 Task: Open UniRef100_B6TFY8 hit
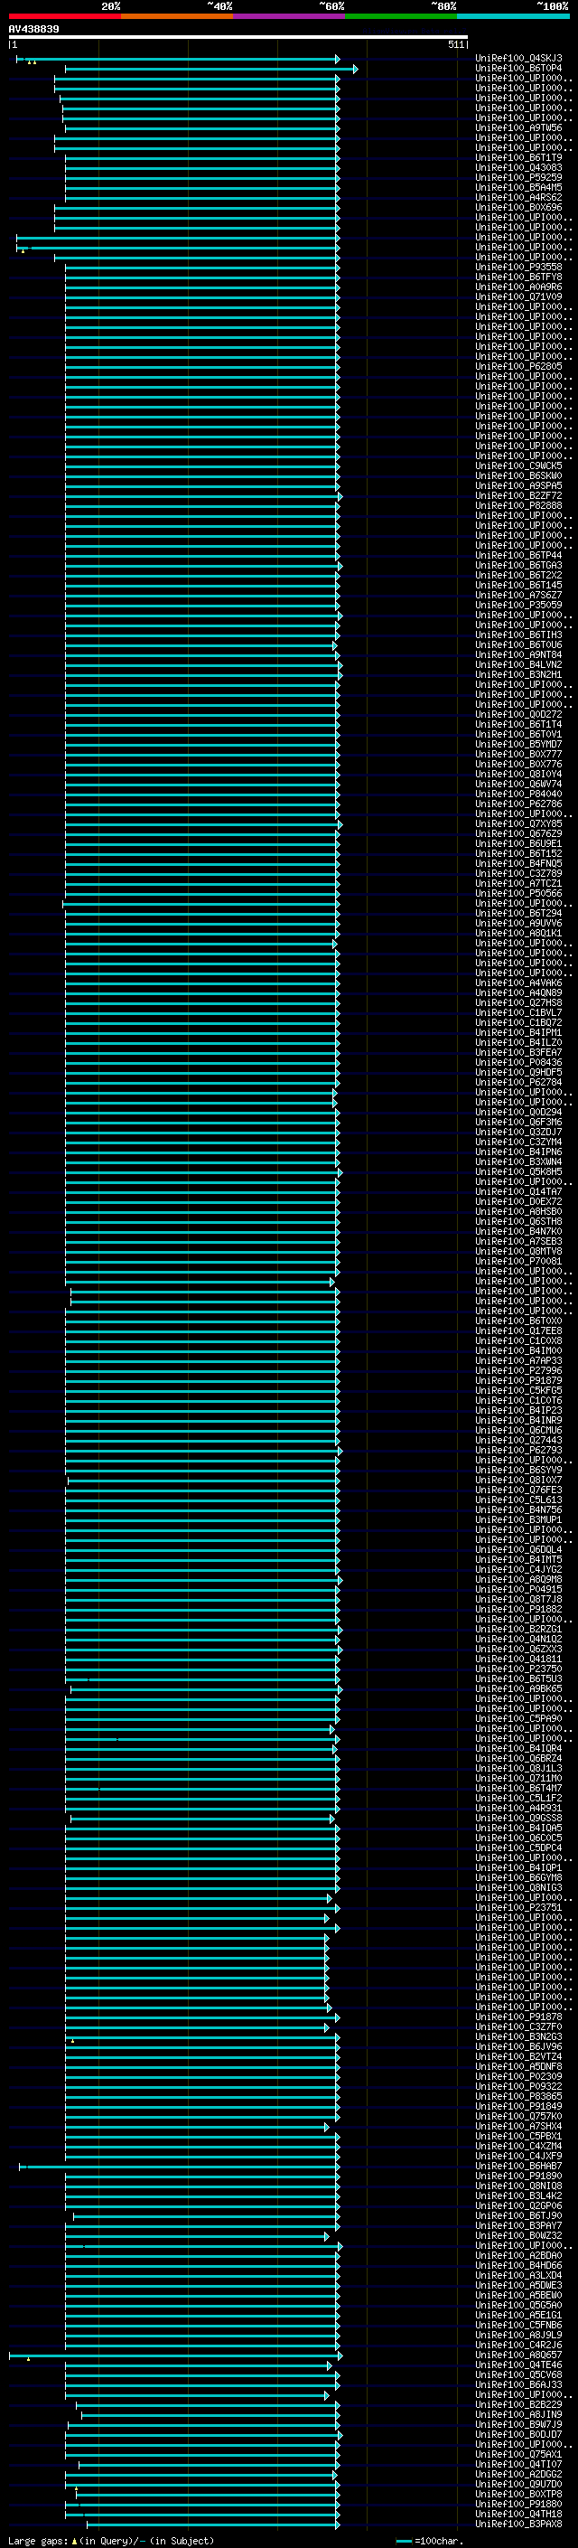(x=518, y=277)
